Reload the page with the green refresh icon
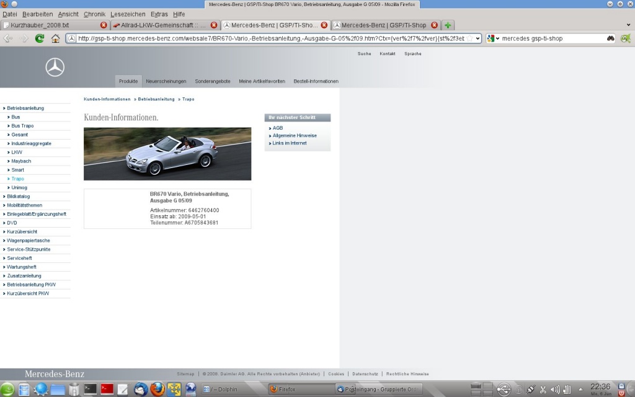This screenshot has height=397, width=635. pos(39,38)
